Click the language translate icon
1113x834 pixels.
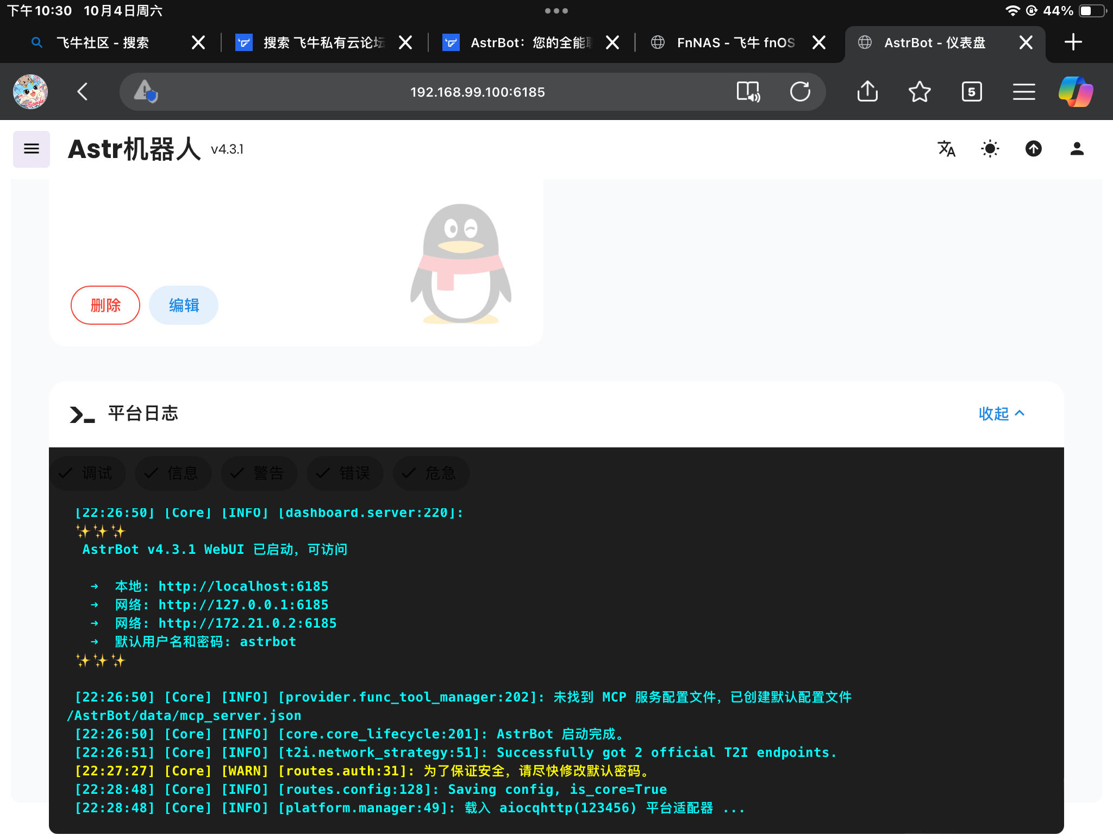coord(946,149)
